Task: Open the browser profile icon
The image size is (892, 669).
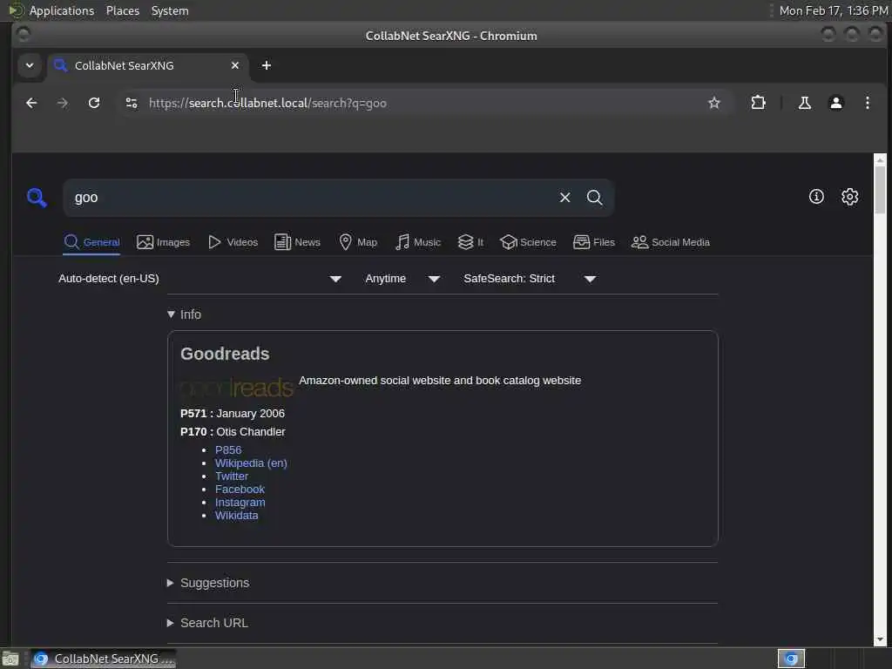Action: pos(835,103)
